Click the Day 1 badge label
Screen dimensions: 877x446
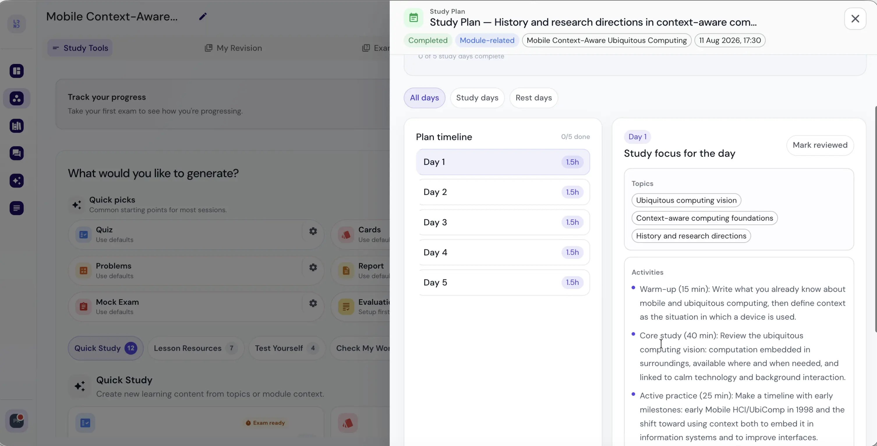[637, 137]
